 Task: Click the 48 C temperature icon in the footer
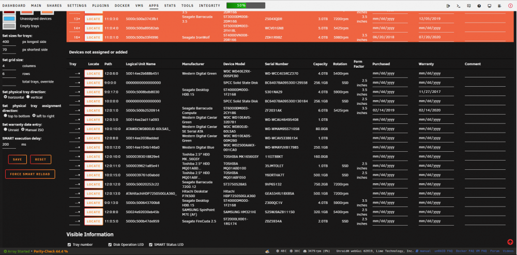278,251
